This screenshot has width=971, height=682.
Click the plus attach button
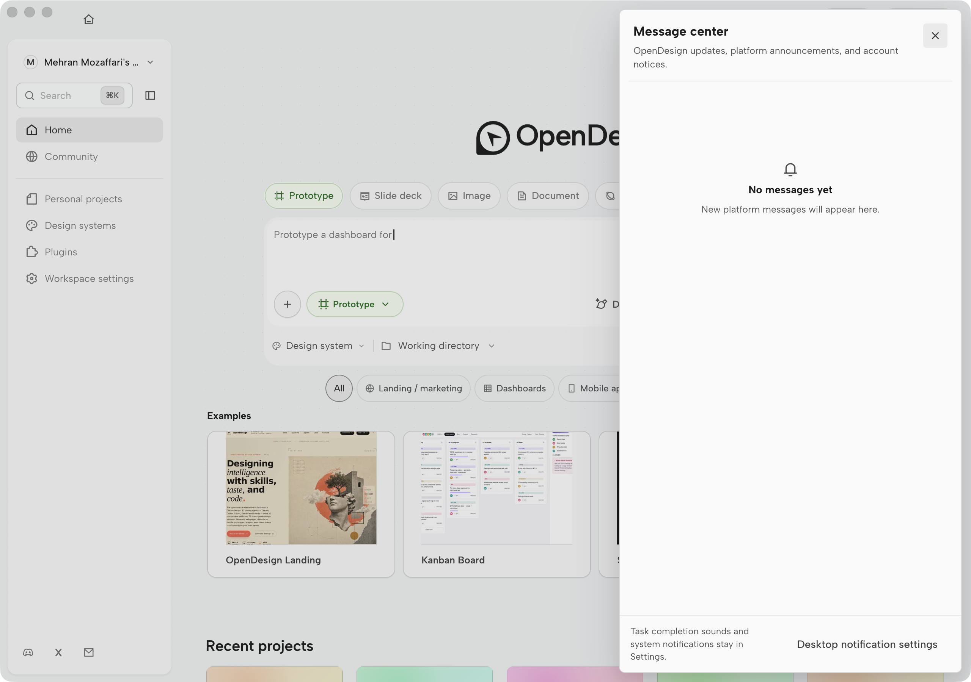coord(287,304)
